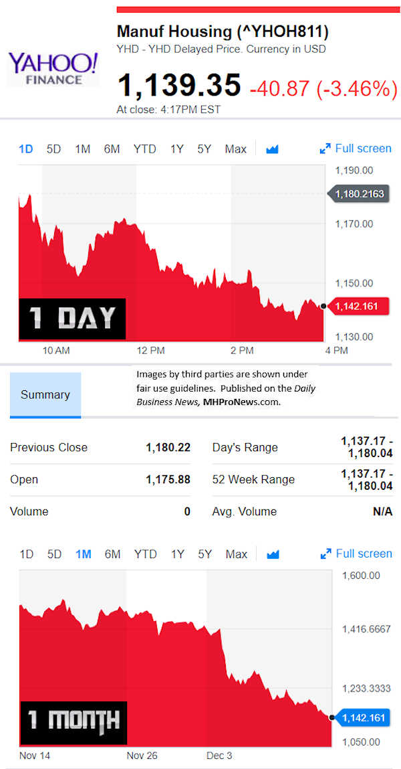
Task: Select YTD range on bottom chart
Action: pyautogui.click(x=145, y=554)
